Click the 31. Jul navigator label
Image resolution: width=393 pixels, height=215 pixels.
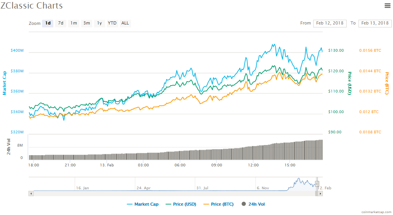[202, 188]
